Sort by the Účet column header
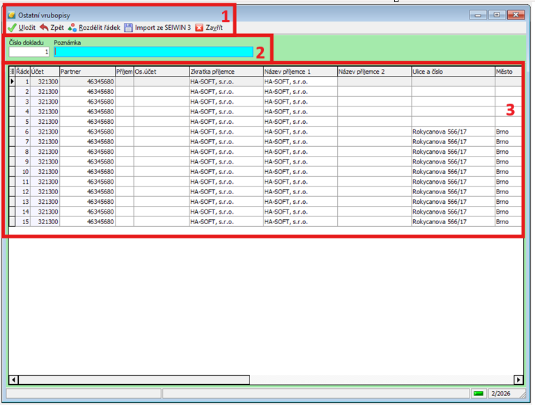 tap(45, 72)
